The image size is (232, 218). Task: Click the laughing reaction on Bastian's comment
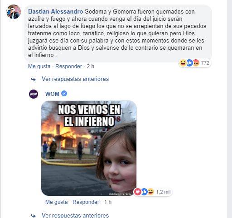pos(183,63)
